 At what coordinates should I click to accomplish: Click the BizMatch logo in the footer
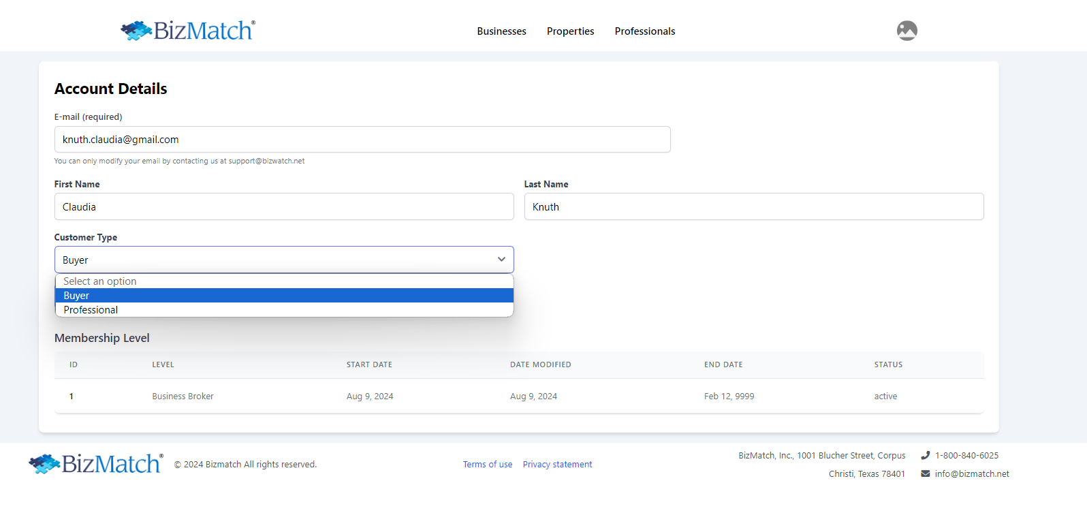(x=95, y=464)
